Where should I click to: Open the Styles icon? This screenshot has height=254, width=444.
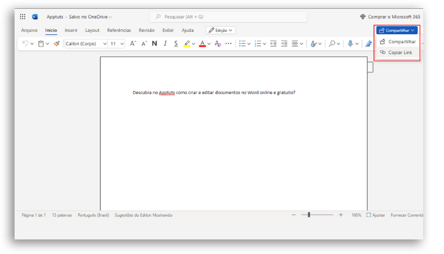(313, 44)
